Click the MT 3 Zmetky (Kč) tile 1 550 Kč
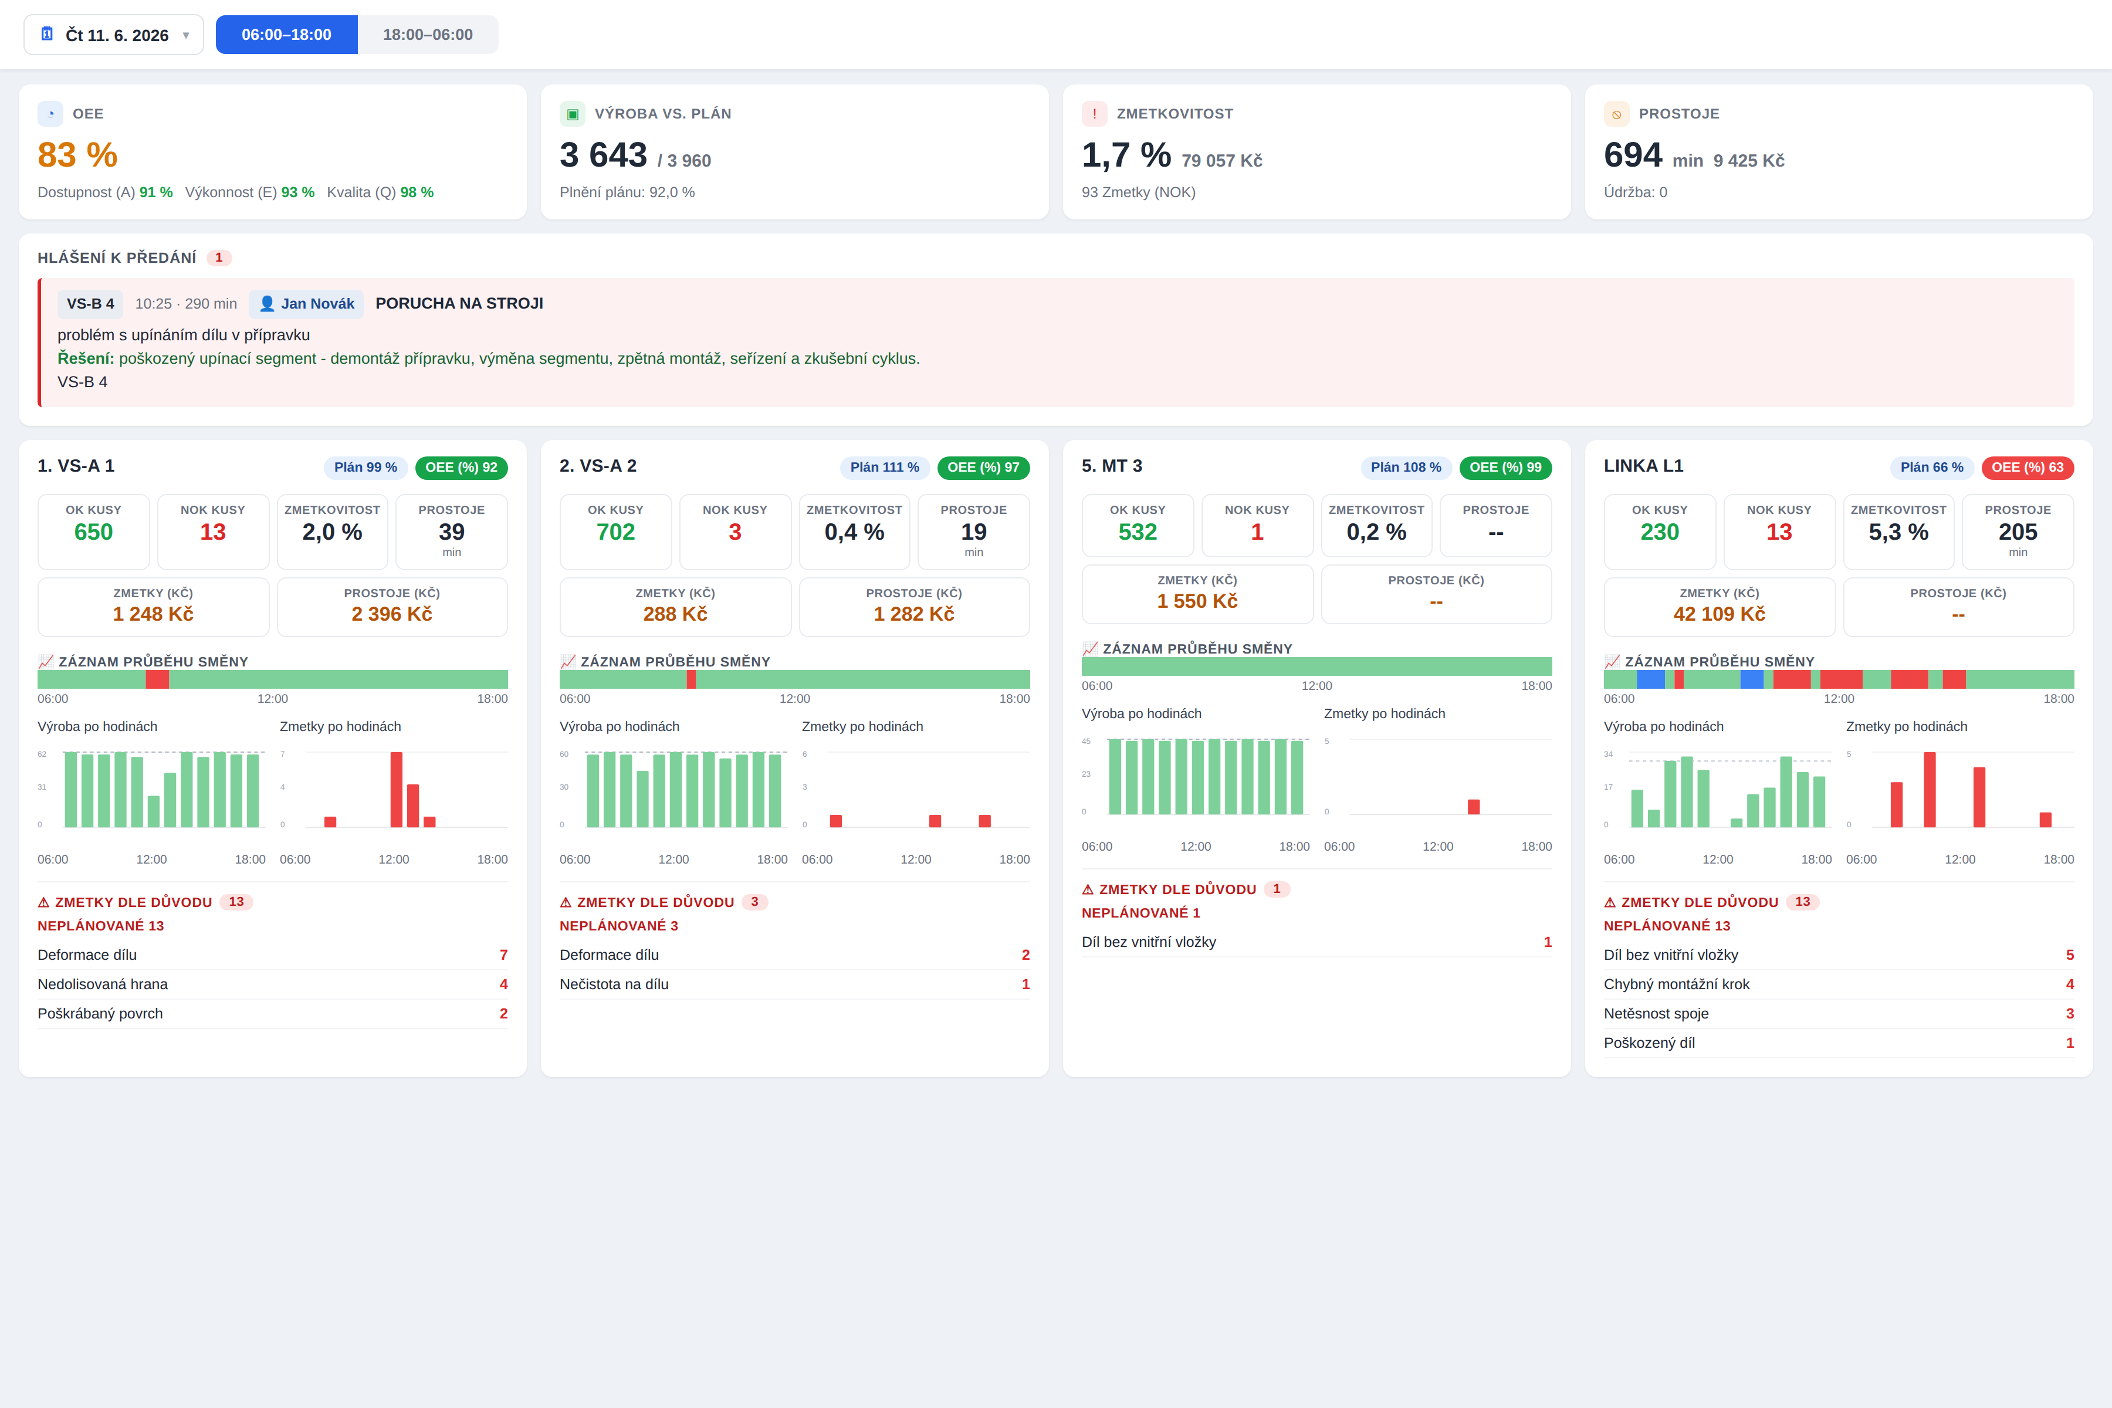The image size is (2112, 1408). [1197, 594]
